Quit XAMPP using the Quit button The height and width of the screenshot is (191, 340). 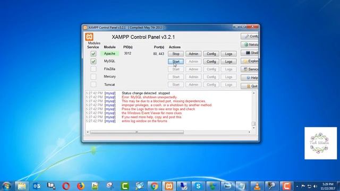(x=250, y=86)
